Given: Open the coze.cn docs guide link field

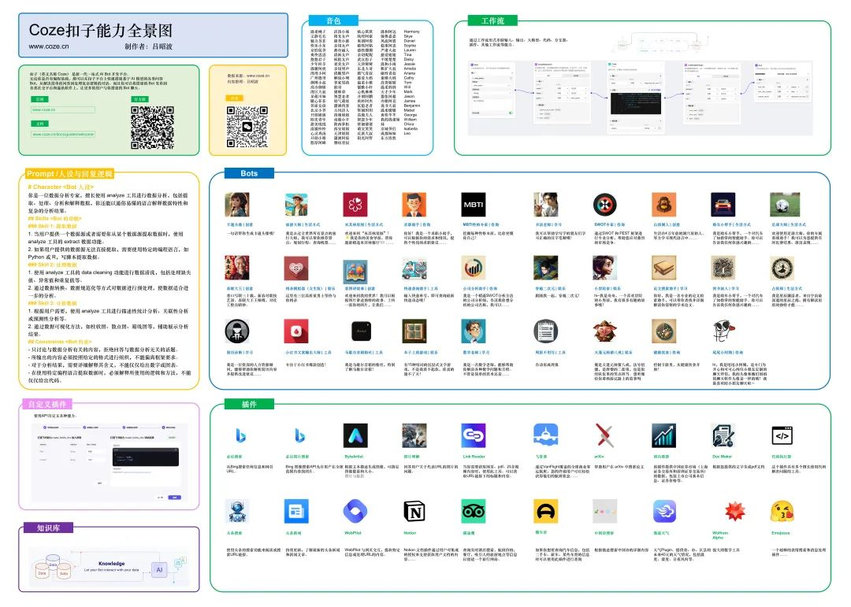Looking at the screenshot, I should pos(63,134).
